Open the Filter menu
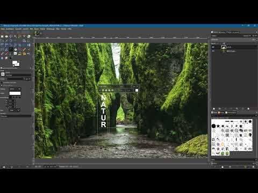 [x=58, y=29]
